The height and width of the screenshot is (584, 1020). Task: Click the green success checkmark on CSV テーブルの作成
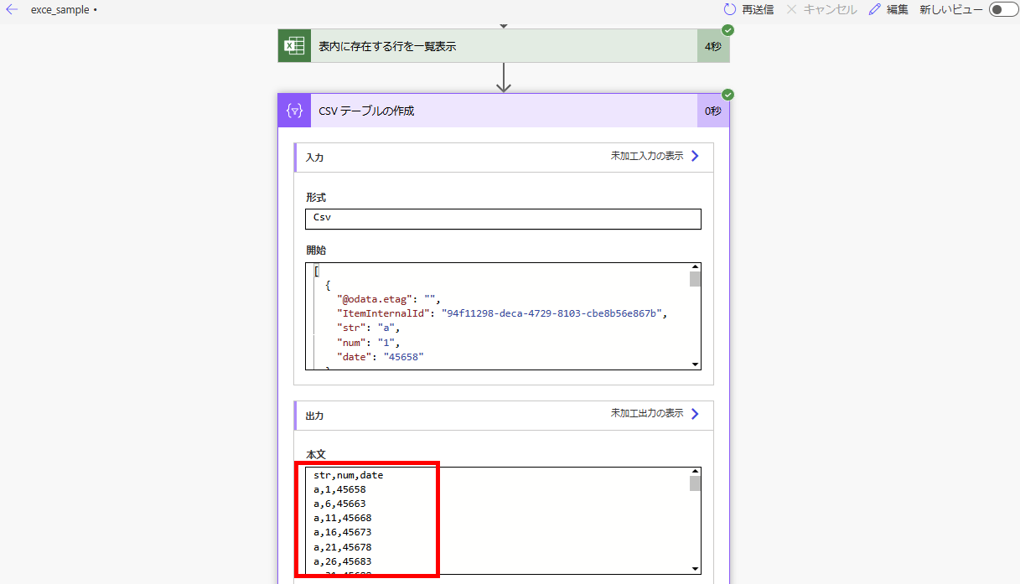(x=727, y=95)
